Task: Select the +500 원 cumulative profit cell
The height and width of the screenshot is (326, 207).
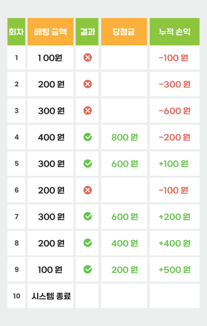Action: pos(175,269)
